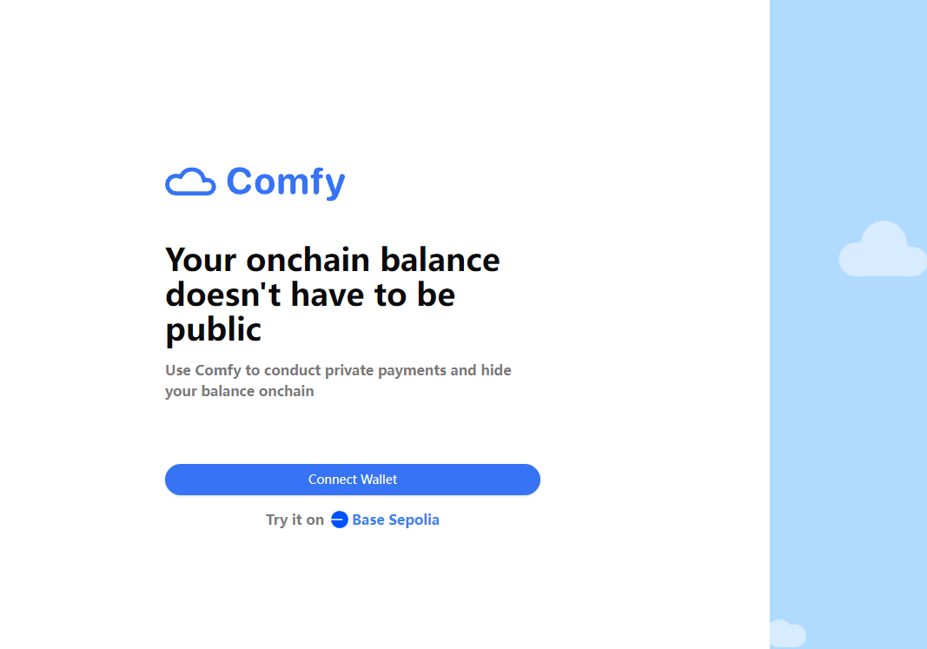Click the word "Base" beside the network icon
The width and height of the screenshot is (927, 649).
pos(368,520)
